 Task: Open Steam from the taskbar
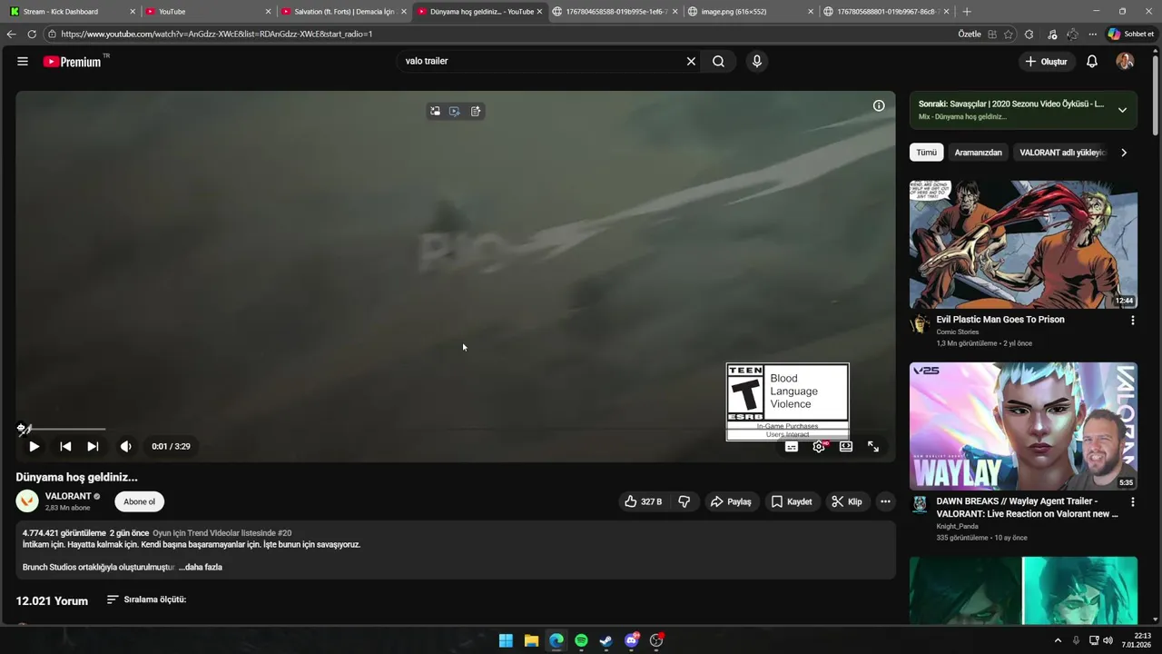pyautogui.click(x=606, y=640)
